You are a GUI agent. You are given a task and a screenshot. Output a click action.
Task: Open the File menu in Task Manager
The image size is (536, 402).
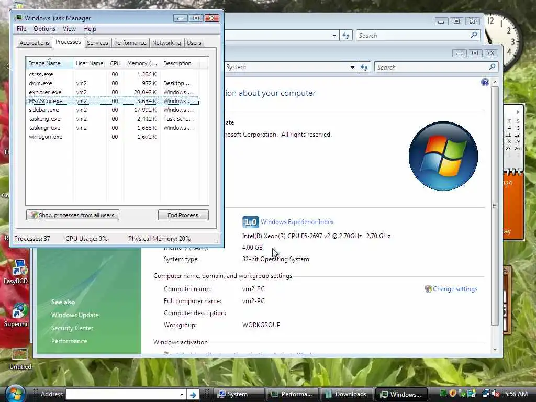coord(21,29)
